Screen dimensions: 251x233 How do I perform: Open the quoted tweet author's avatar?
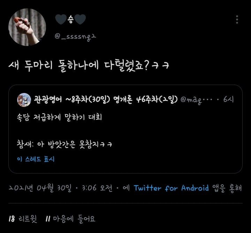point(24,100)
